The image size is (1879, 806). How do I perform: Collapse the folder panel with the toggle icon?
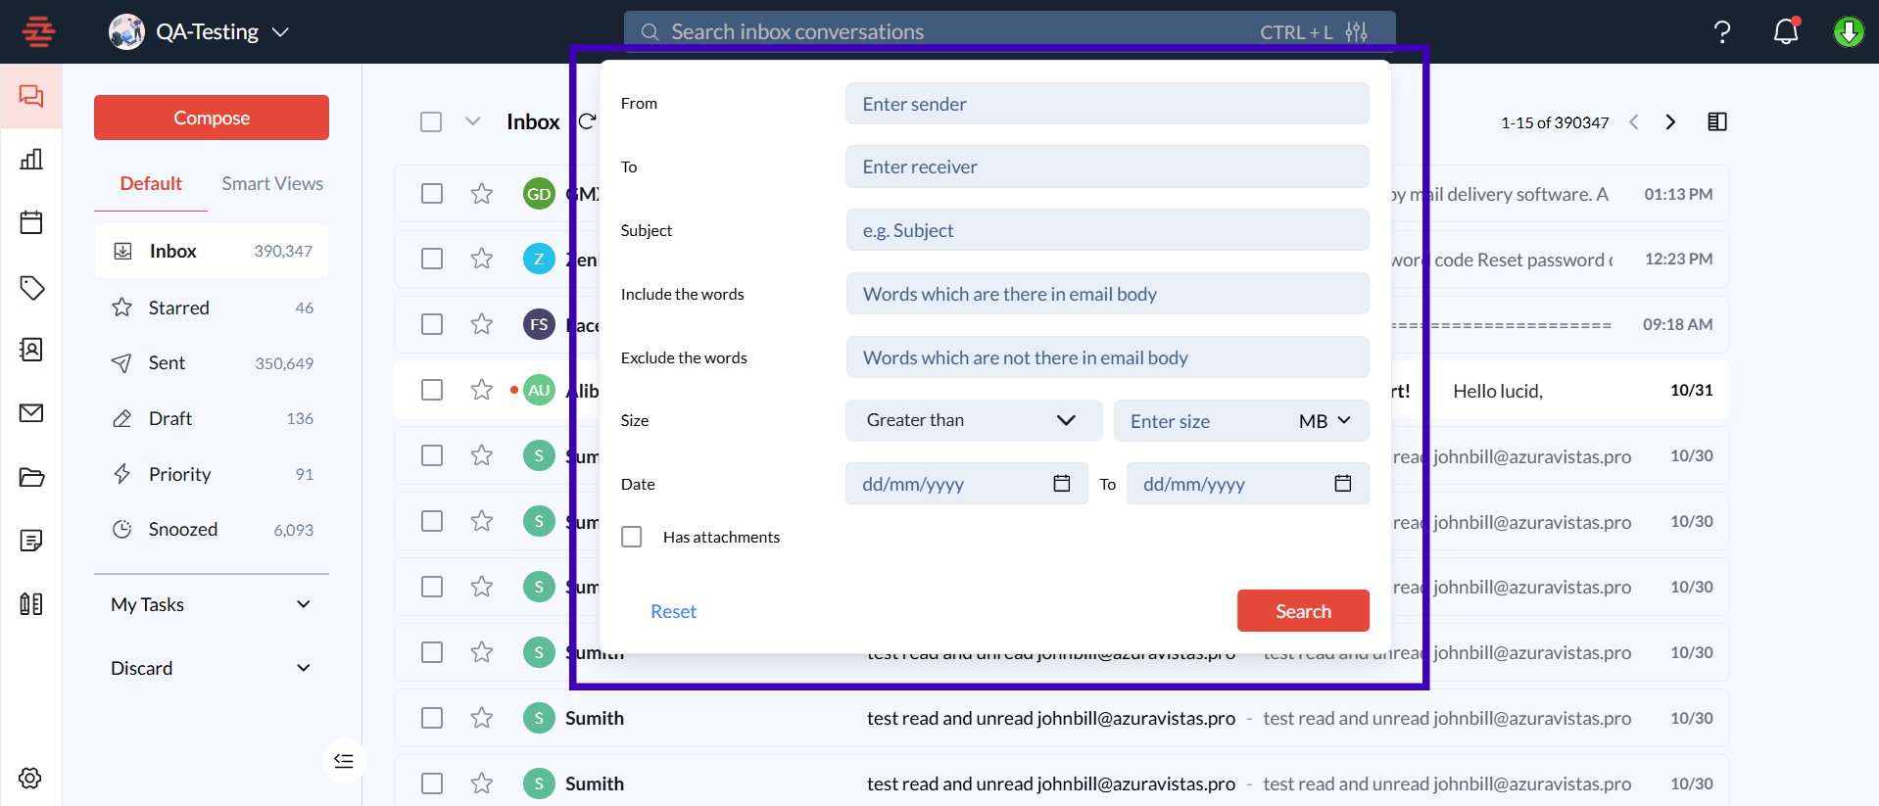[344, 761]
